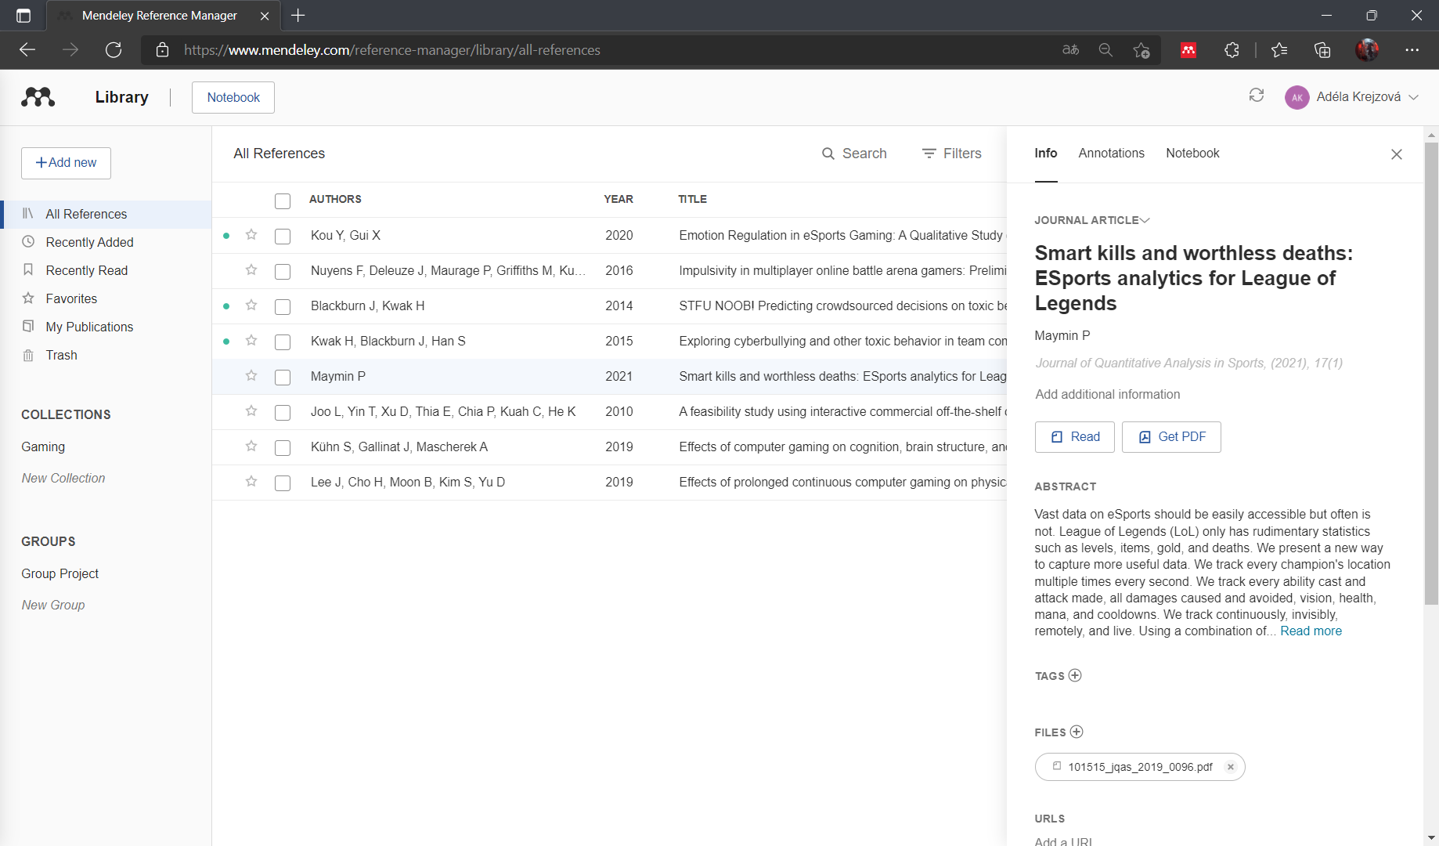
Task: Click the Mendeley browser extension icon
Action: tap(1188, 50)
